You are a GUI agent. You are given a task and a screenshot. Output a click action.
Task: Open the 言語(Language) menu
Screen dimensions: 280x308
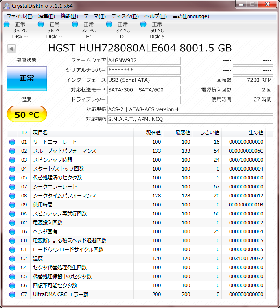pyautogui.click(x=190, y=16)
